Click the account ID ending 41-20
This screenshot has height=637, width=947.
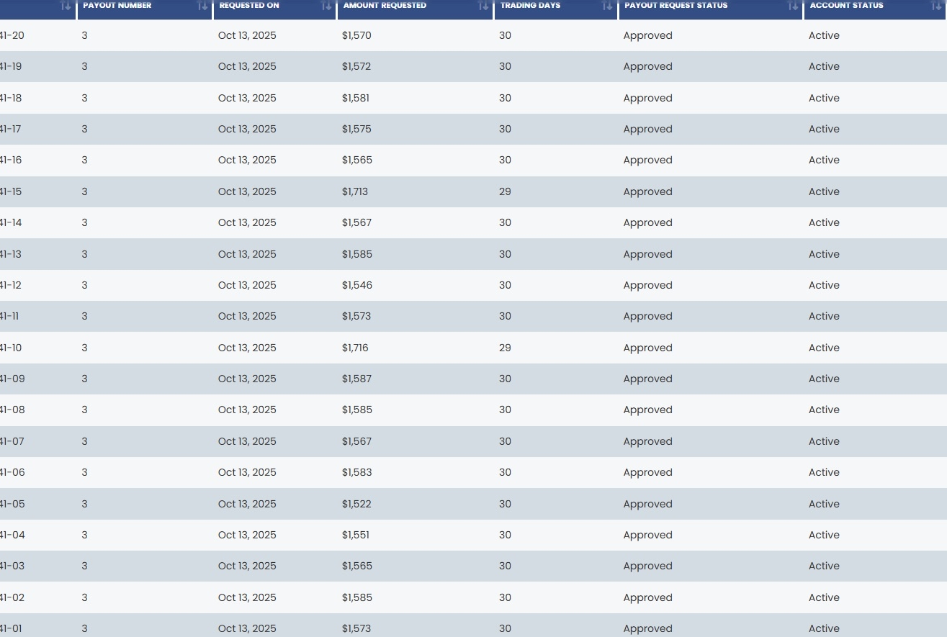[12, 35]
